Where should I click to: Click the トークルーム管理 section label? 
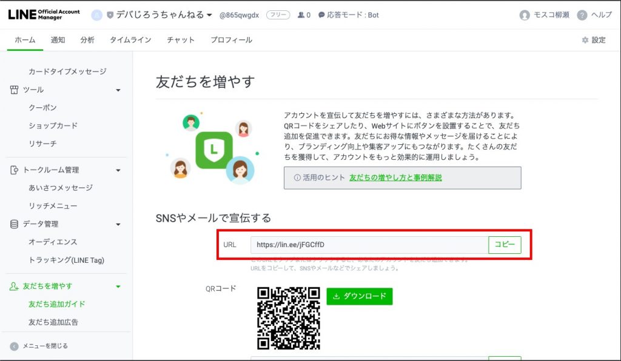[x=51, y=170]
